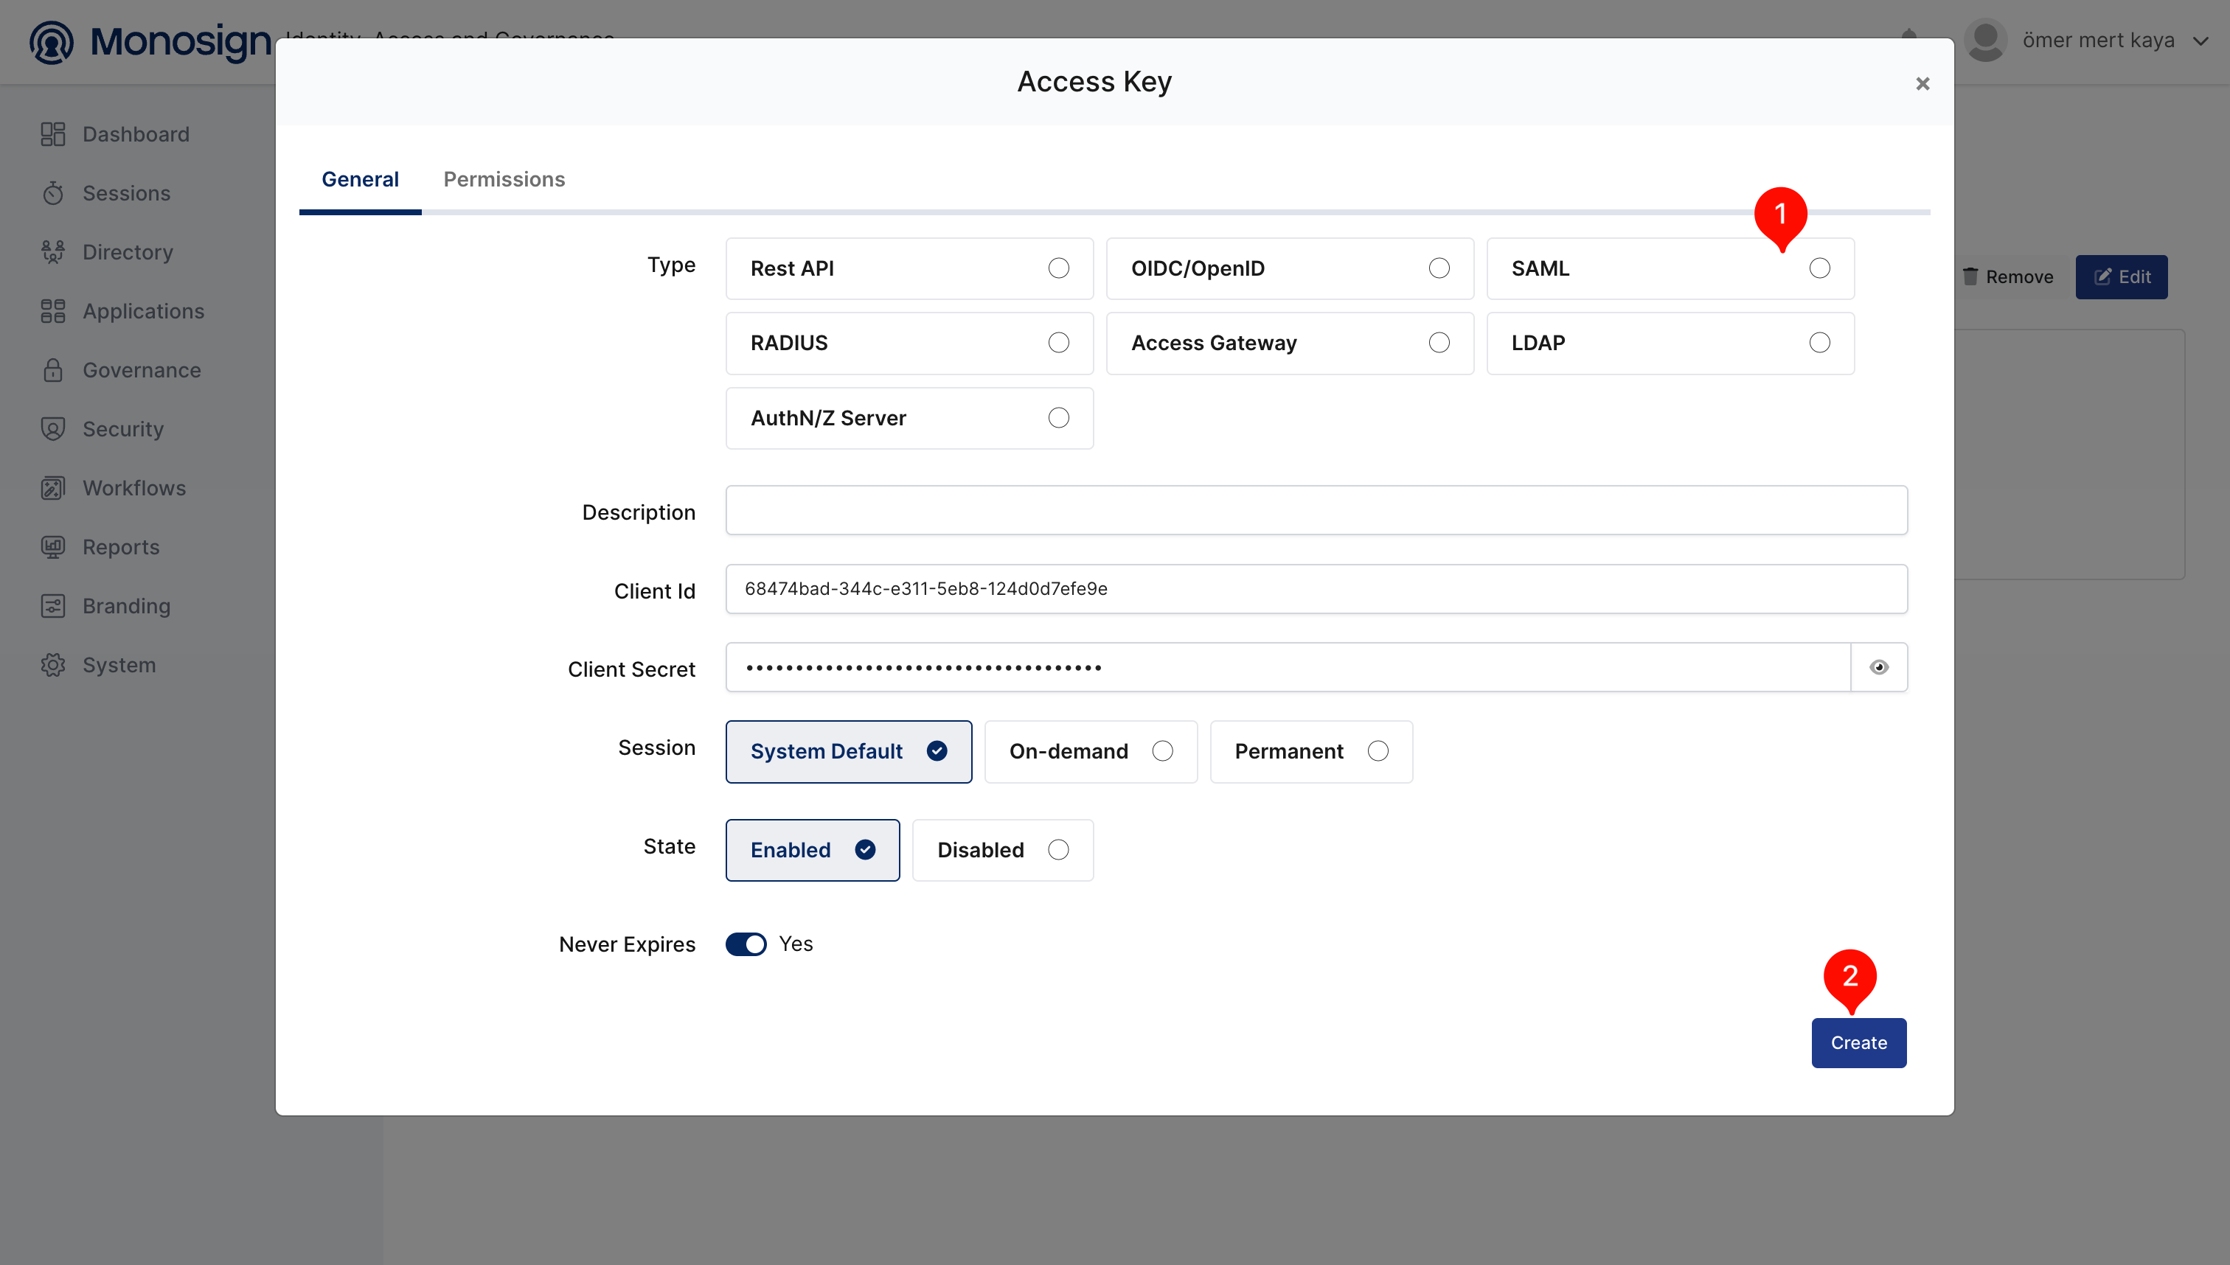Click the user avatar icon
Viewport: 2230px width, 1265px height.
pyautogui.click(x=1985, y=40)
